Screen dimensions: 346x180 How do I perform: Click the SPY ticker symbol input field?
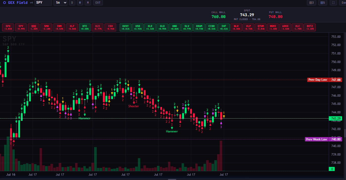pos(43,3)
